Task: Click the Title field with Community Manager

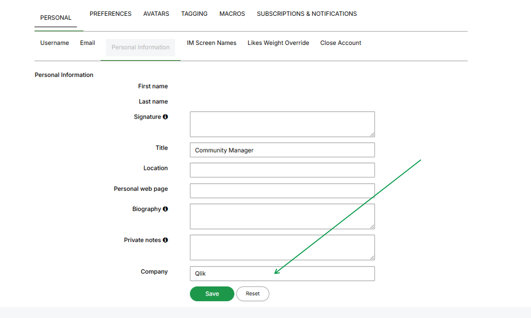Action: coord(282,150)
